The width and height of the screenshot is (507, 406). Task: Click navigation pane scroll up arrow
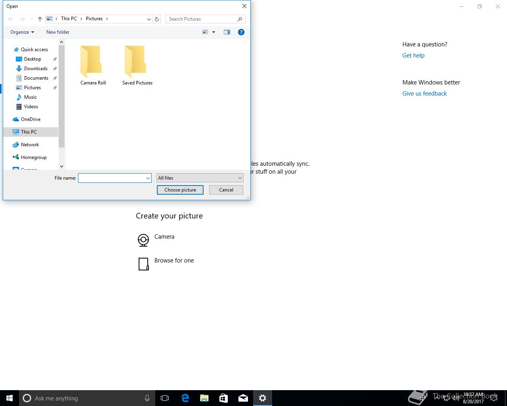(x=61, y=42)
